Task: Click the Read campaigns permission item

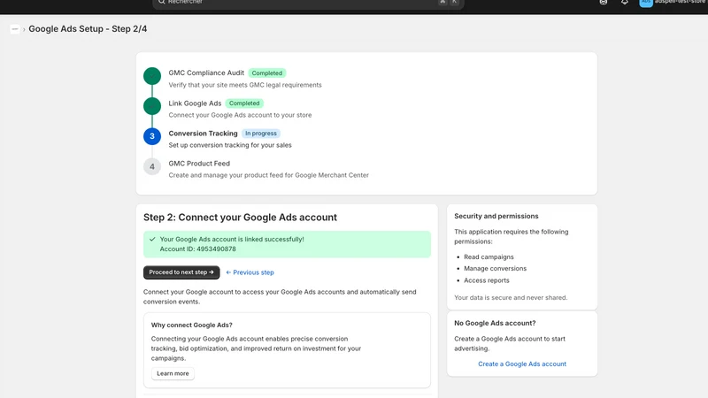Action: [x=489, y=256]
